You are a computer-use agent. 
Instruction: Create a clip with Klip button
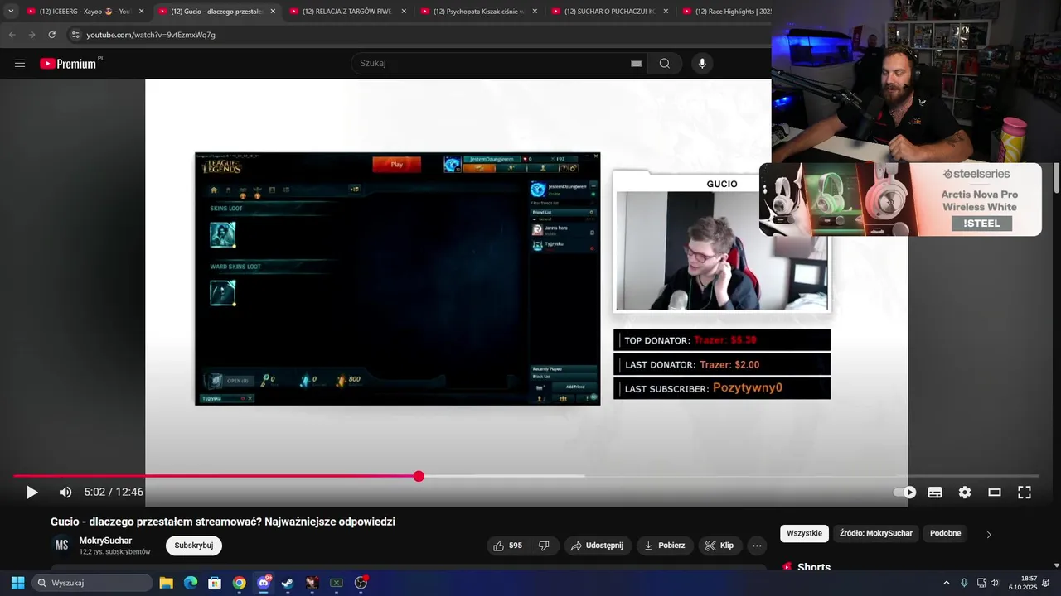[719, 546]
